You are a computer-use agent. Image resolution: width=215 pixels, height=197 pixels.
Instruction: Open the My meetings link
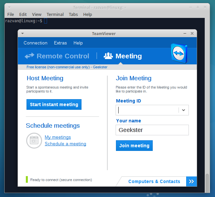click(x=58, y=137)
